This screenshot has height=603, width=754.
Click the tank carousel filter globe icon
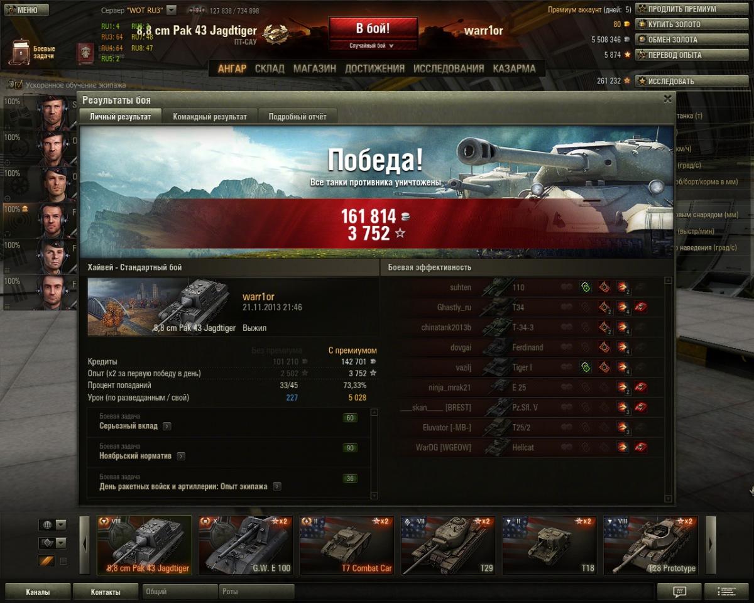point(48,524)
